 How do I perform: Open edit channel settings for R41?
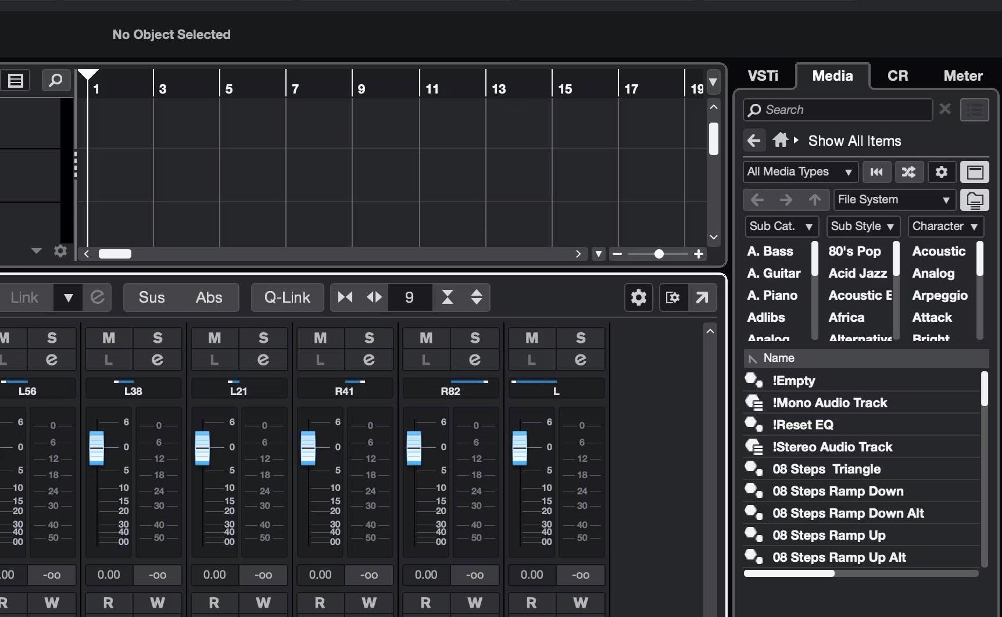coord(369,360)
